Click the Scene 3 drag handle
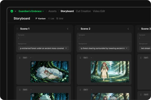The height and width of the screenshot is (100, 151). [138, 29]
